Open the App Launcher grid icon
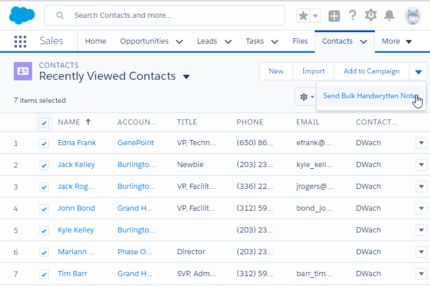The height and width of the screenshot is (287, 430). 20,41
